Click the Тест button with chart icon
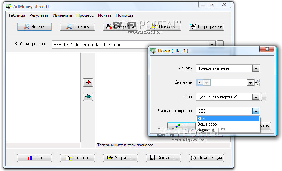 pyautogui.click(x=34, y=158)
